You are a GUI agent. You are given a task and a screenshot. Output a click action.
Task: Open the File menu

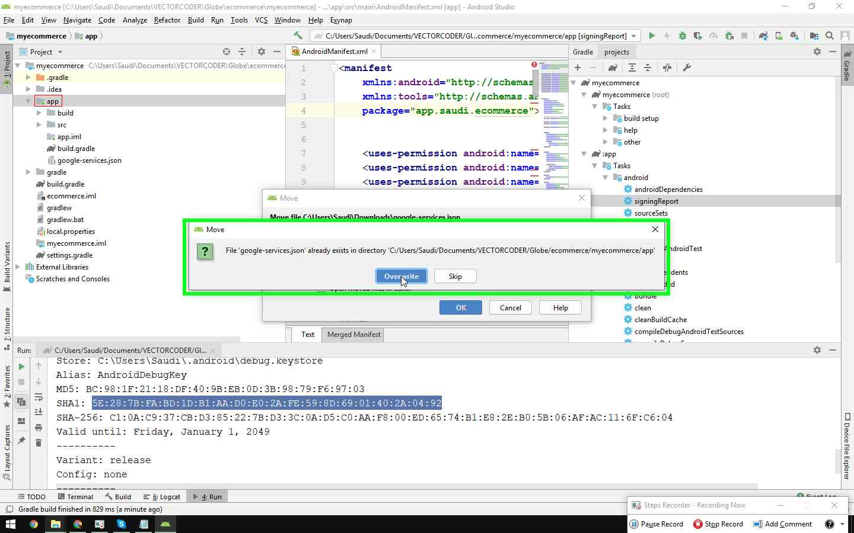click(x=9, y=20)
